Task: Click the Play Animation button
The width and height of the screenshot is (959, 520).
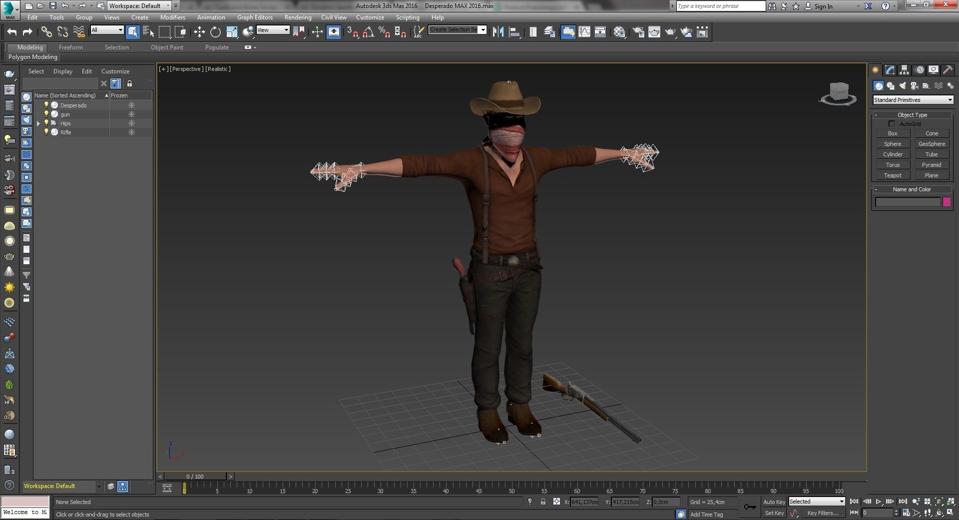Action: tap(878, 502)
